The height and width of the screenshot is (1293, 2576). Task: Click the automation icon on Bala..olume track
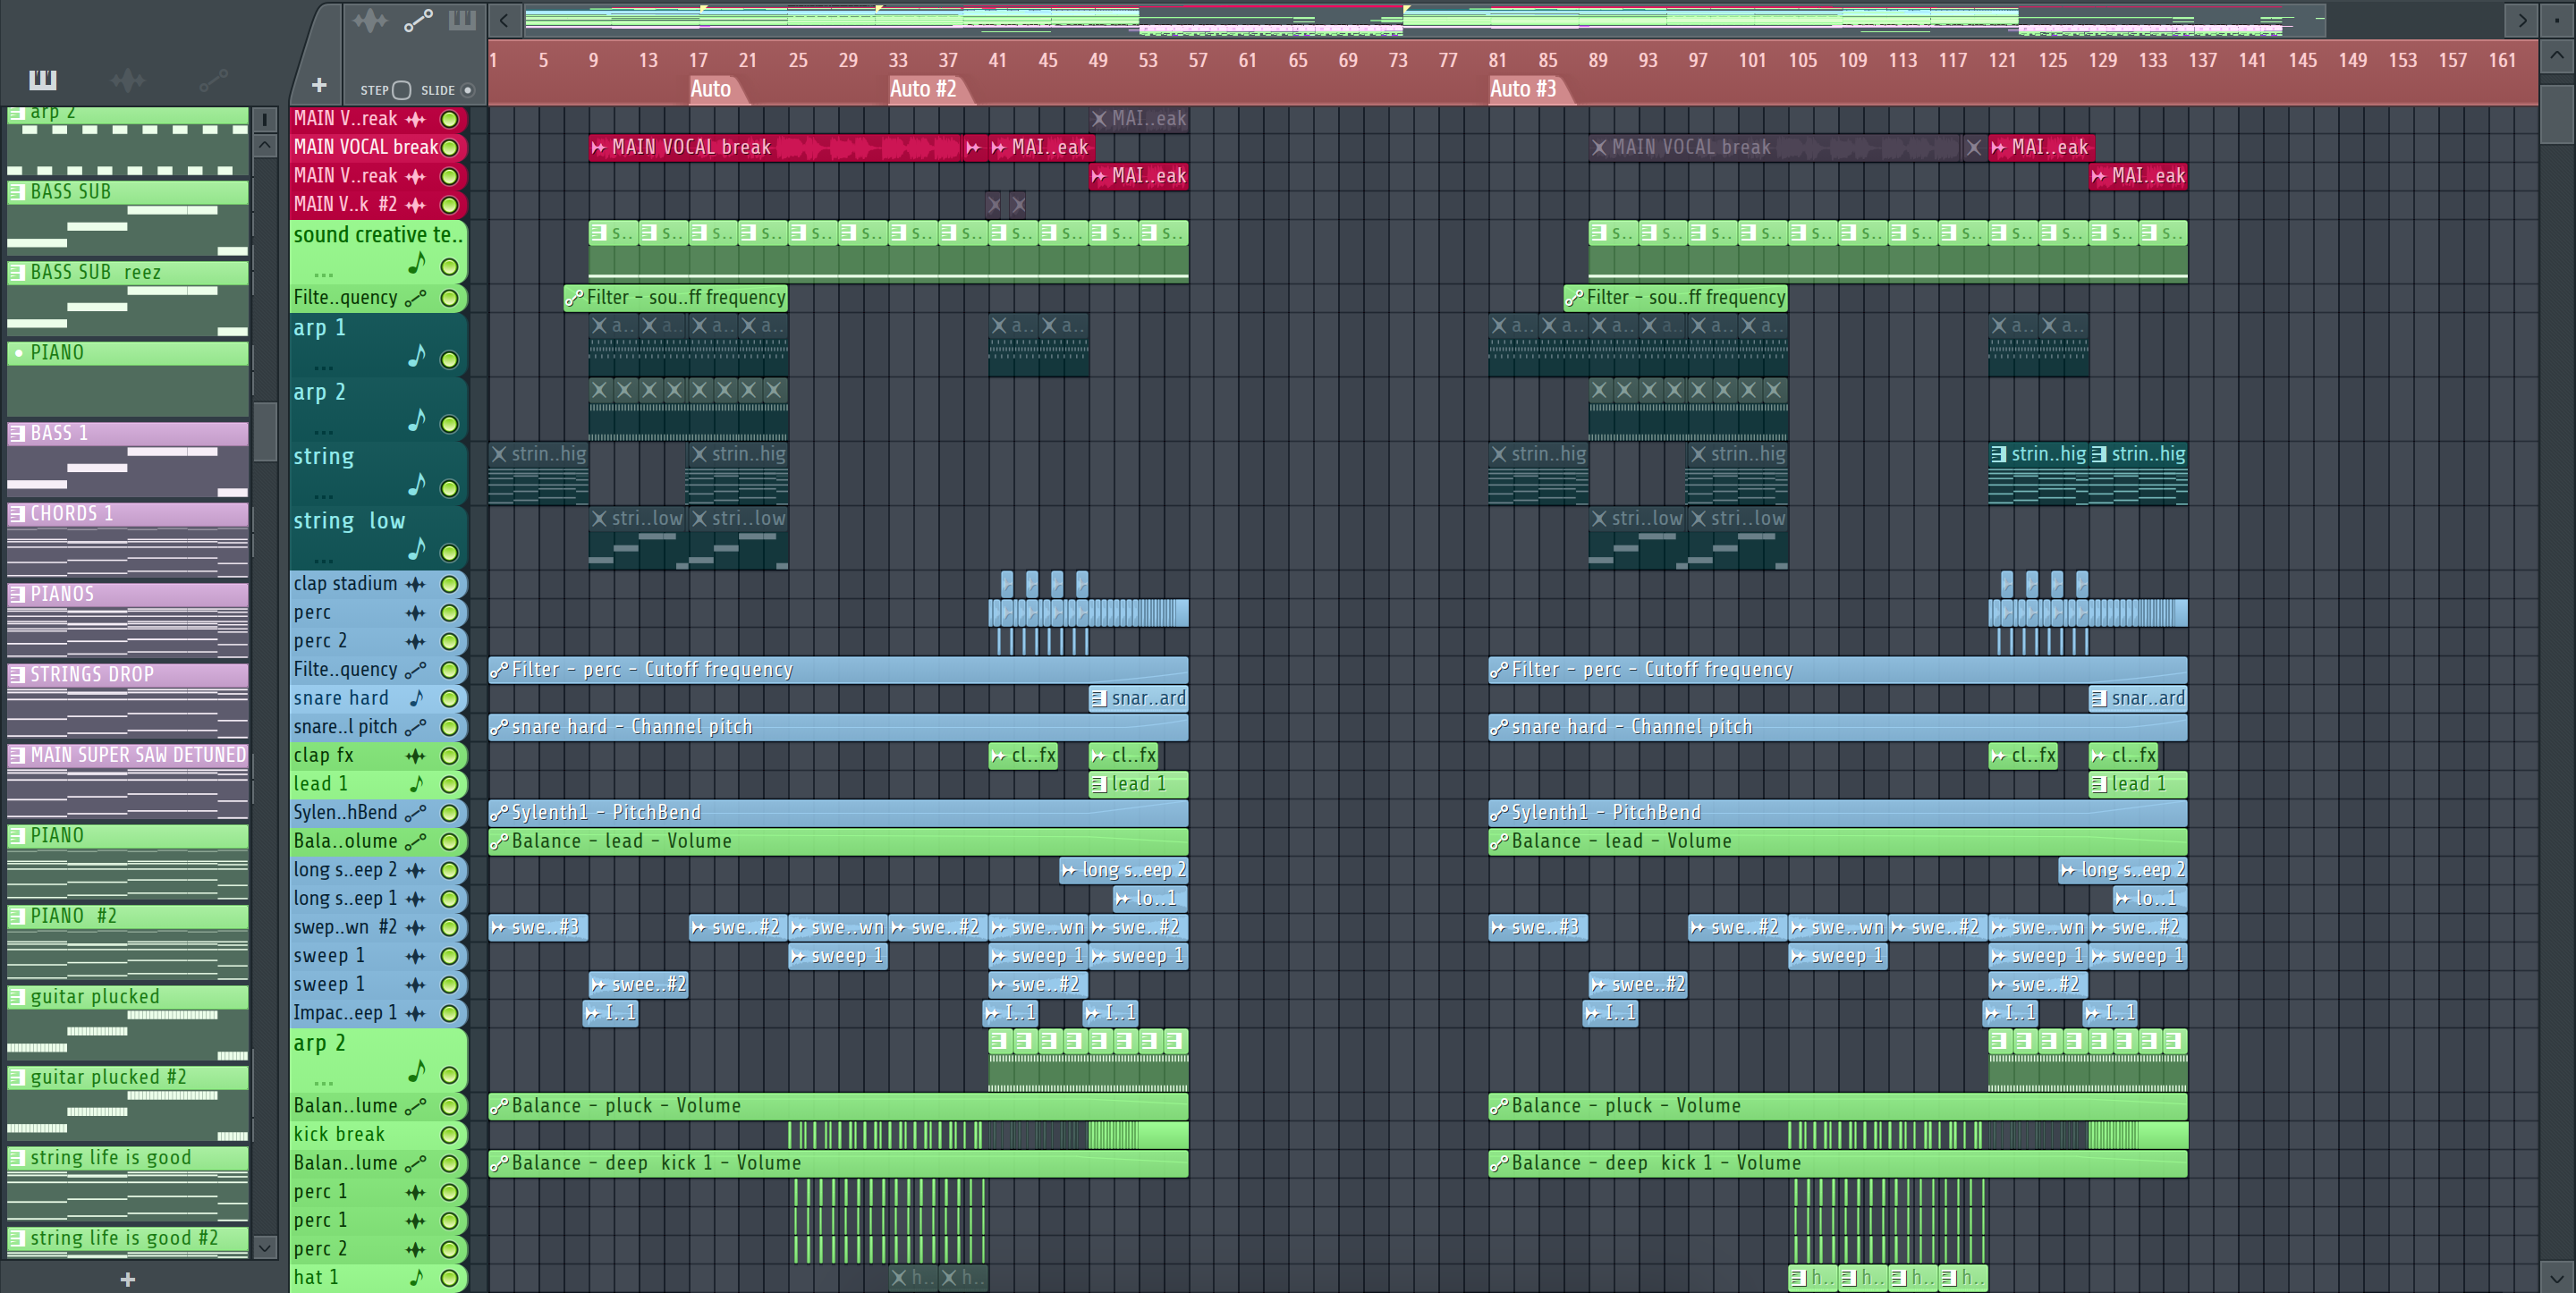point(416,842)
